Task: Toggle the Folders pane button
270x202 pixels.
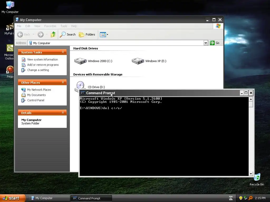Action: click(87, 34)
